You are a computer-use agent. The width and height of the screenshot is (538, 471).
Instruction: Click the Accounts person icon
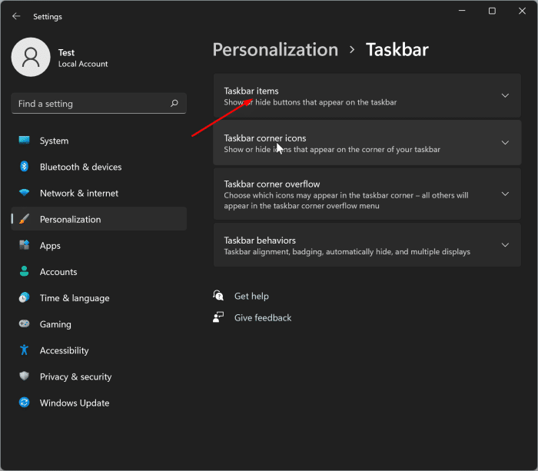point(24,271)
